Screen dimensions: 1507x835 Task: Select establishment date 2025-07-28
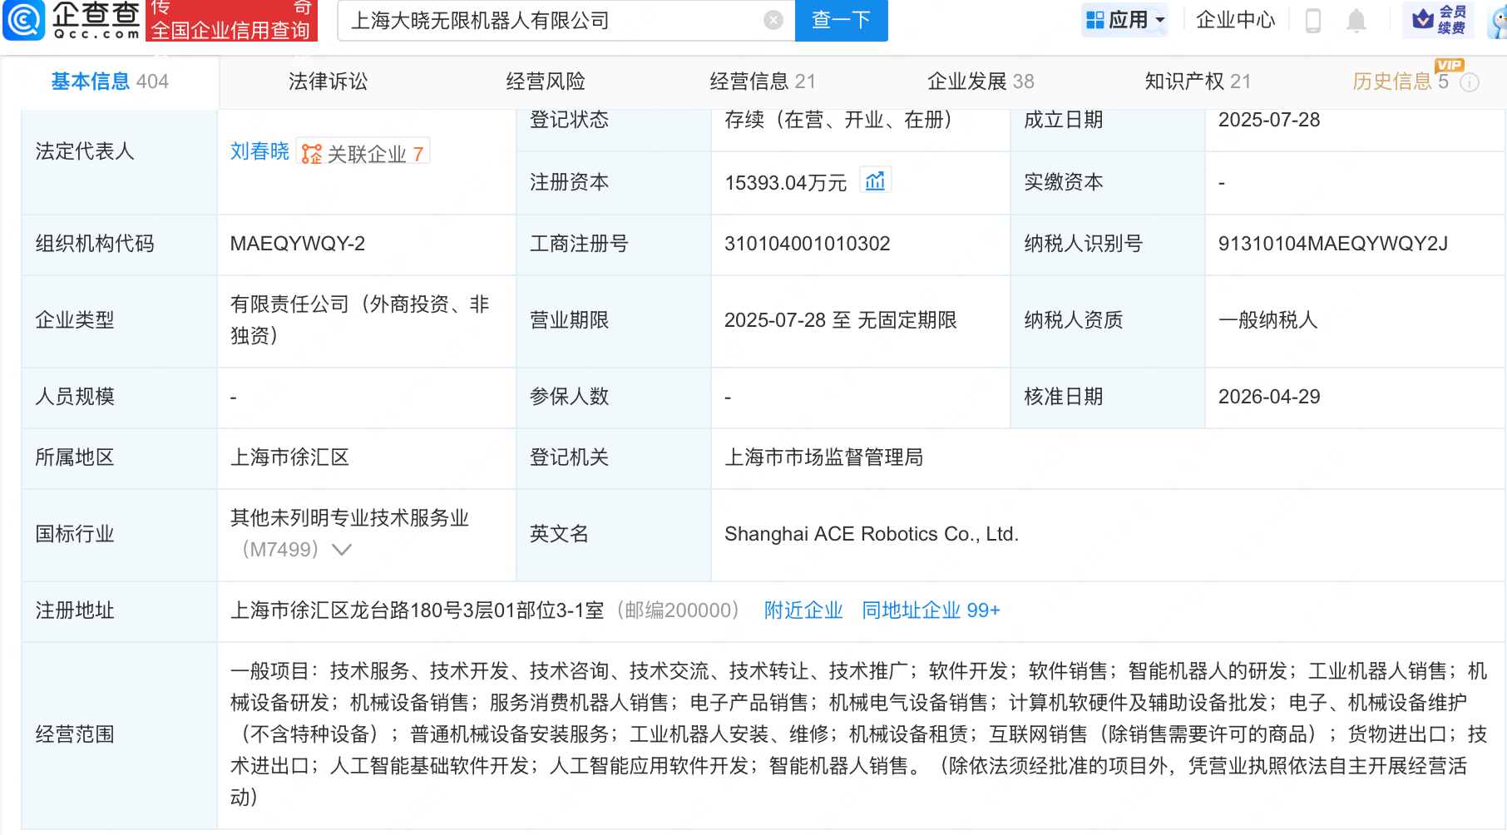[1269, 120]
